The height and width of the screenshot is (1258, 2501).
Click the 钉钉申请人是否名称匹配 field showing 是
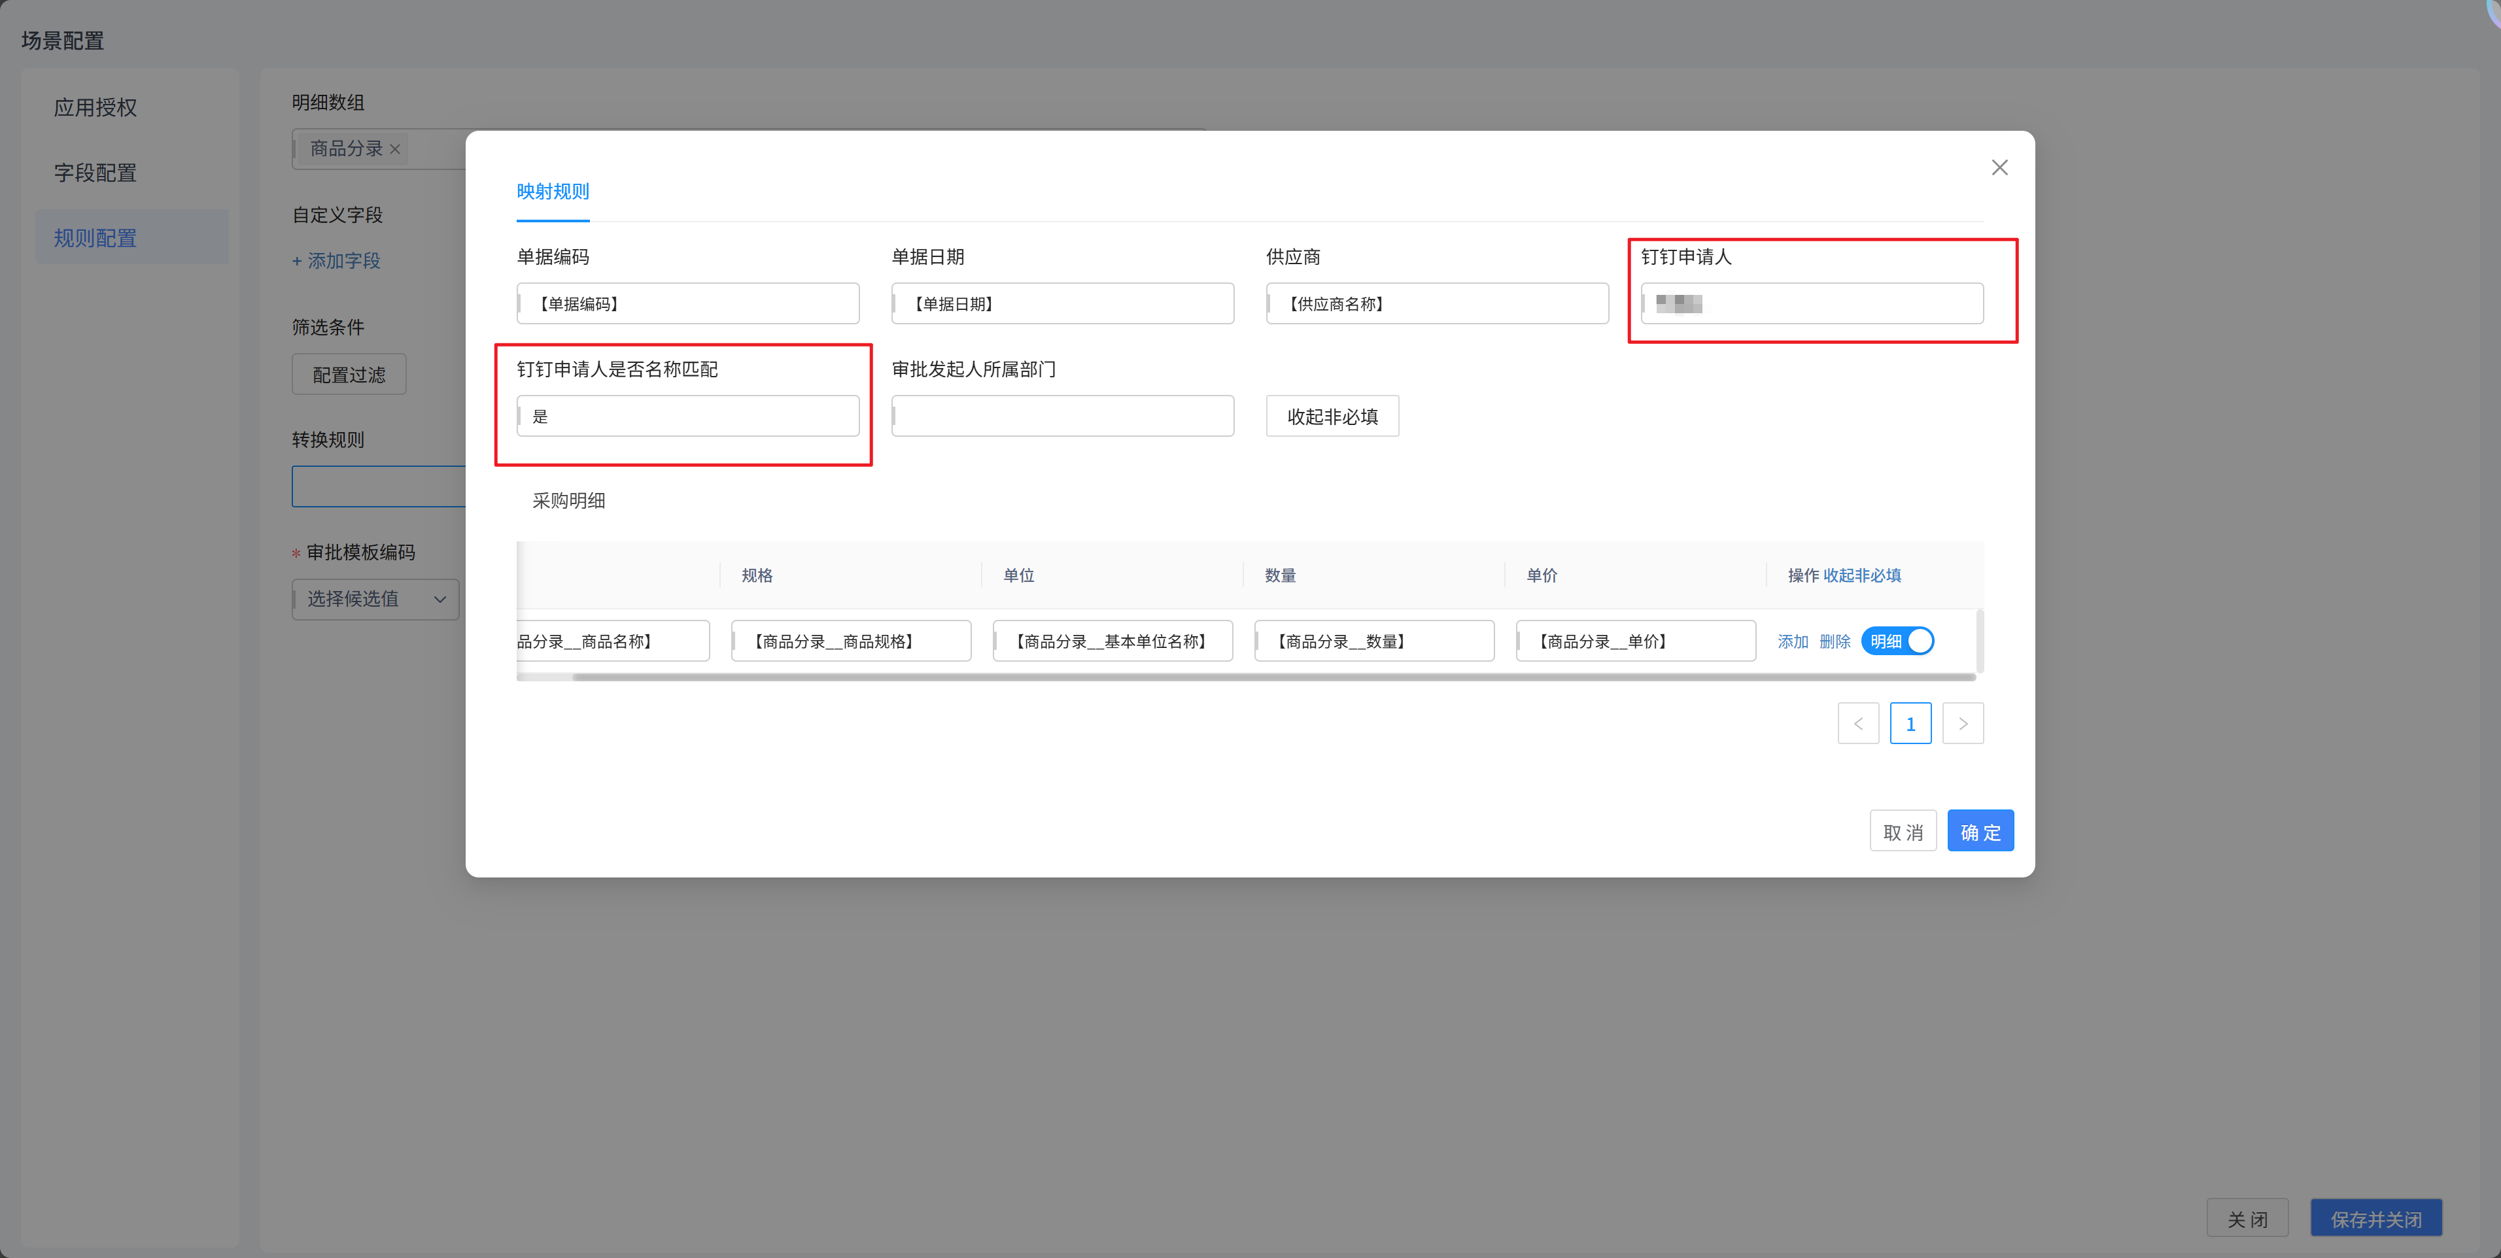point(687,416)
